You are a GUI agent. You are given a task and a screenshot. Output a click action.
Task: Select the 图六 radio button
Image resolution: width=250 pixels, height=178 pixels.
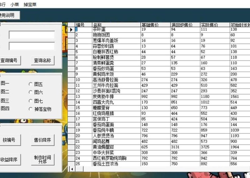31,92
